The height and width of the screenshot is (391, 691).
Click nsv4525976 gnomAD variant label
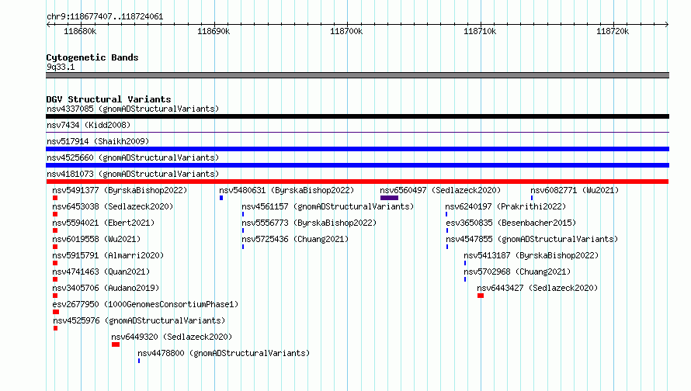[139, 320]
